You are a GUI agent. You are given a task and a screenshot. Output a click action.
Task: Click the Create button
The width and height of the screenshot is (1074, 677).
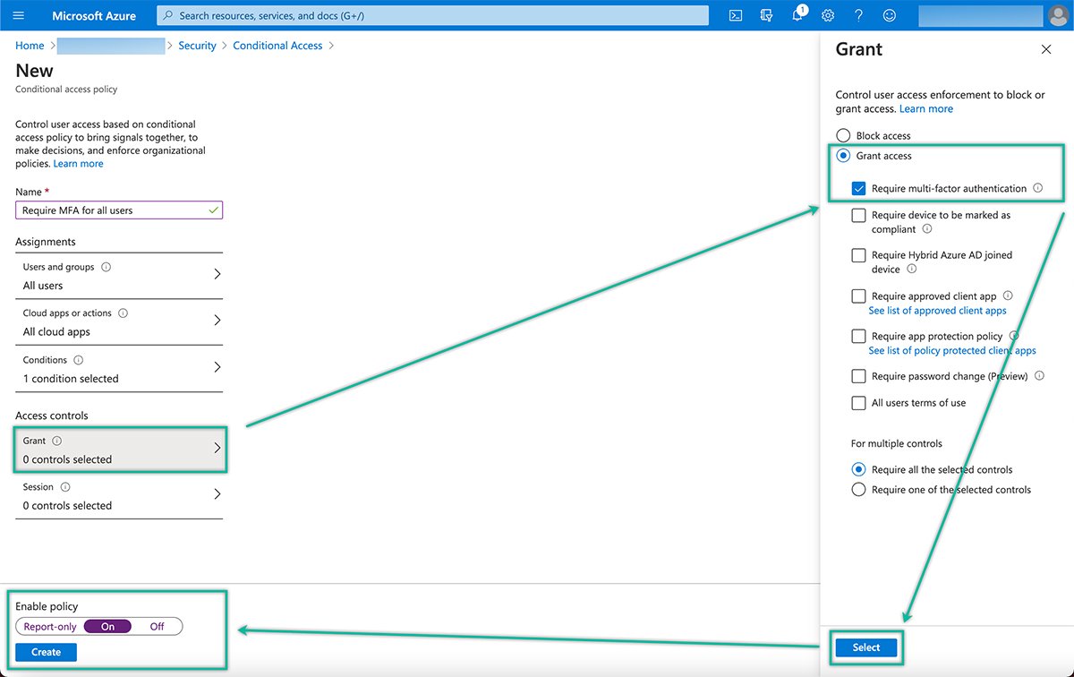[46, 652]
